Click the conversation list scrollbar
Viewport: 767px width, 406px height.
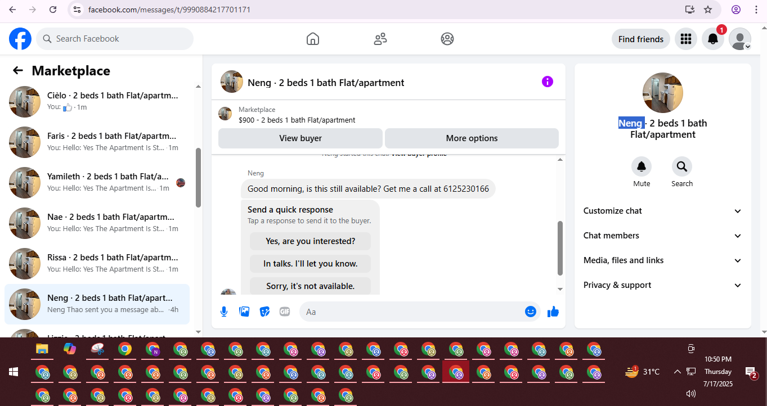[x=198, y=178]
